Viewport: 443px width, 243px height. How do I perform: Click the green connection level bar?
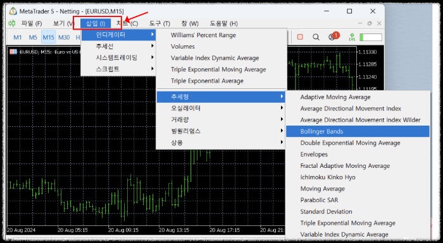[371, 37]
